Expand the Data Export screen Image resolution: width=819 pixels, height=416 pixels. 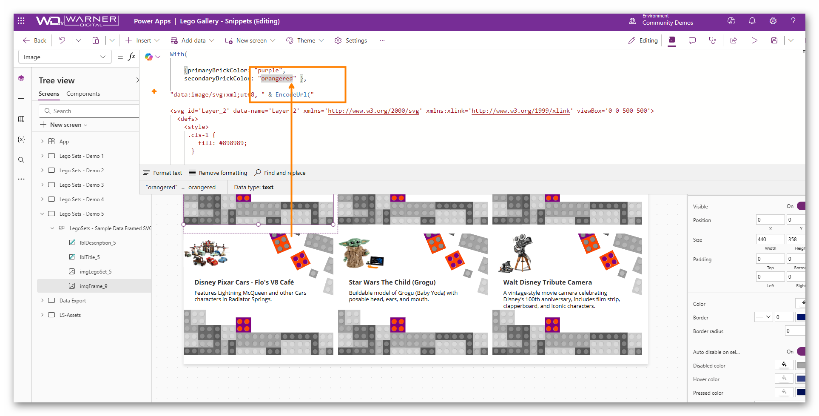42,301
